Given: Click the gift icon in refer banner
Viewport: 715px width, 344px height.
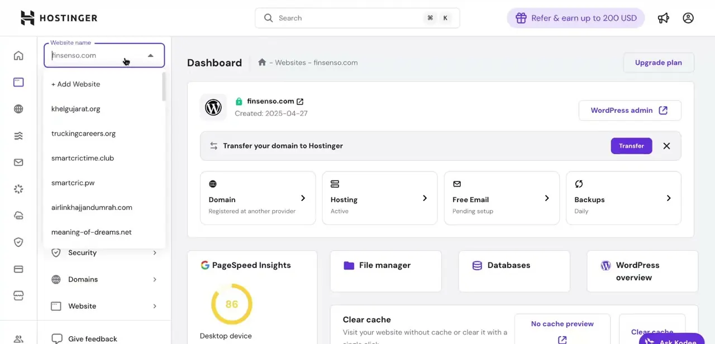Looking at the screenshot, I should pos(521,18).
